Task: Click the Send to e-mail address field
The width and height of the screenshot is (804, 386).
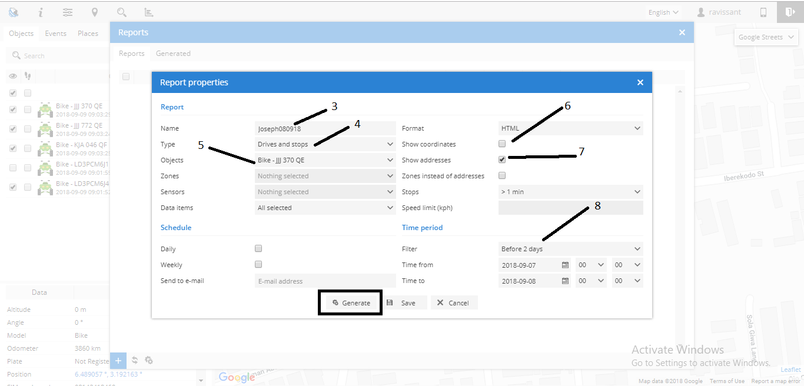Action: pos(325,281)
